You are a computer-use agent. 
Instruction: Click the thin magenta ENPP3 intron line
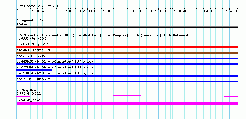pos(127,96)
